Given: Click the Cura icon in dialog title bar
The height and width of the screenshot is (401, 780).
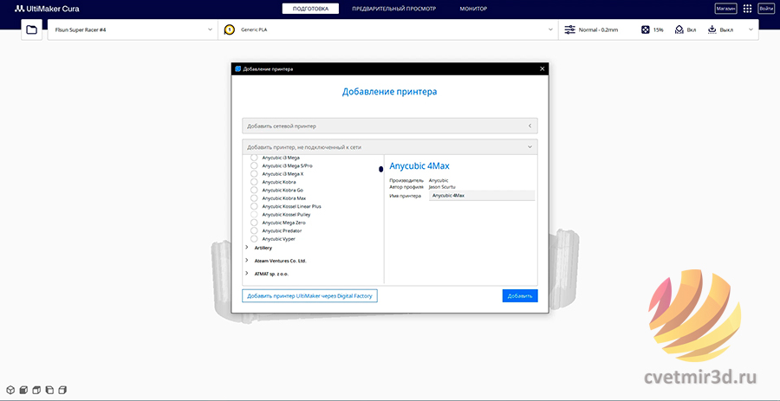Looking at the screenshot, I should click(238, 68).
